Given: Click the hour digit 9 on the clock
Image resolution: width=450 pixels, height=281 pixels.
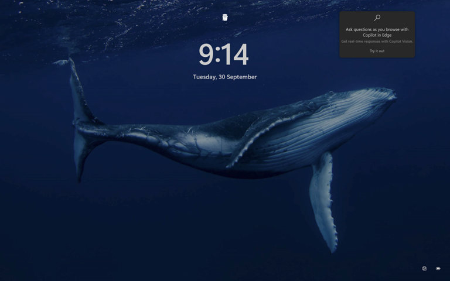Looking at the screenshot, I should click(x=206, y=54).
